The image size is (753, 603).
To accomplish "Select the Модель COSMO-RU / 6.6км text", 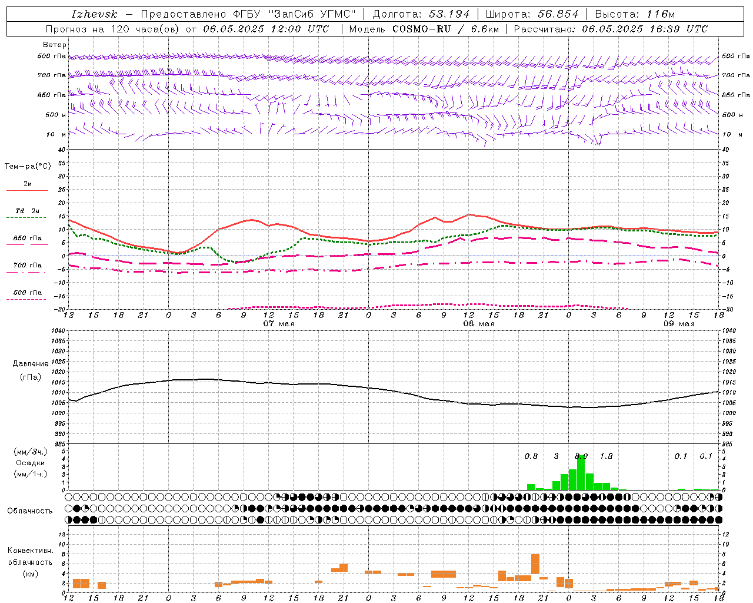I will (x=424, y=29).
